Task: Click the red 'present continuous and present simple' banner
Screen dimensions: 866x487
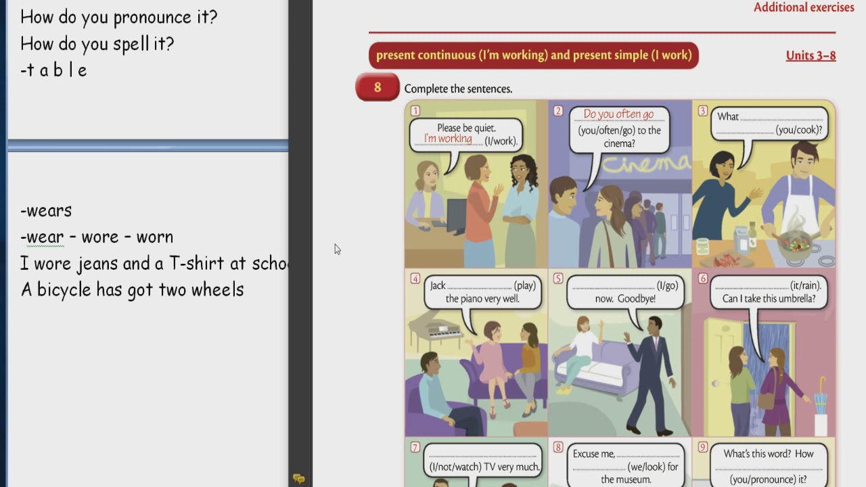Action: tap(534, 55)
